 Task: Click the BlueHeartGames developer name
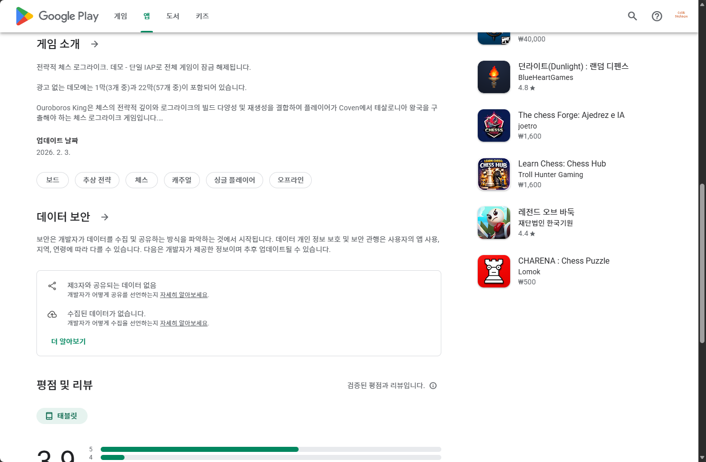pos(546,77)
